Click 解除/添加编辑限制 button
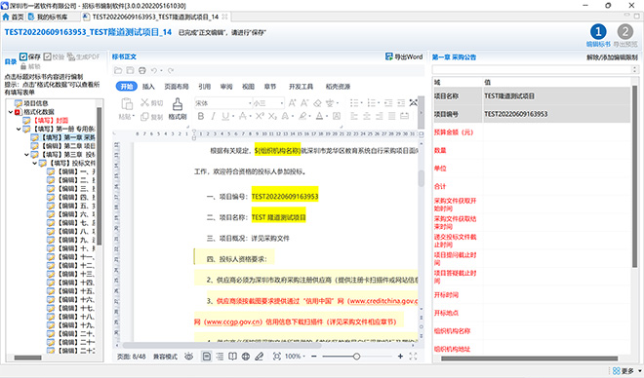 [612, 57]
